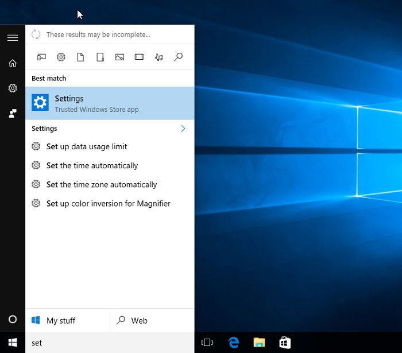The image size is (402, 353).
Task: Filter results by Photos icon
Action: coord(119,57)
